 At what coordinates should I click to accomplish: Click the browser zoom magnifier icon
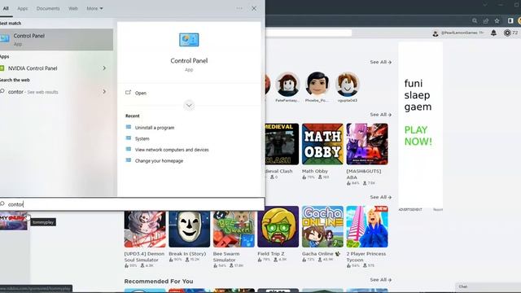(x=475, y=21)
